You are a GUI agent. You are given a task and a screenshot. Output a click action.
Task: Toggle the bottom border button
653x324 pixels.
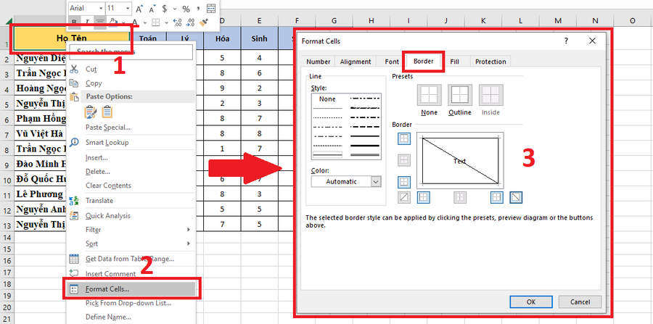[x=404, y=182]
